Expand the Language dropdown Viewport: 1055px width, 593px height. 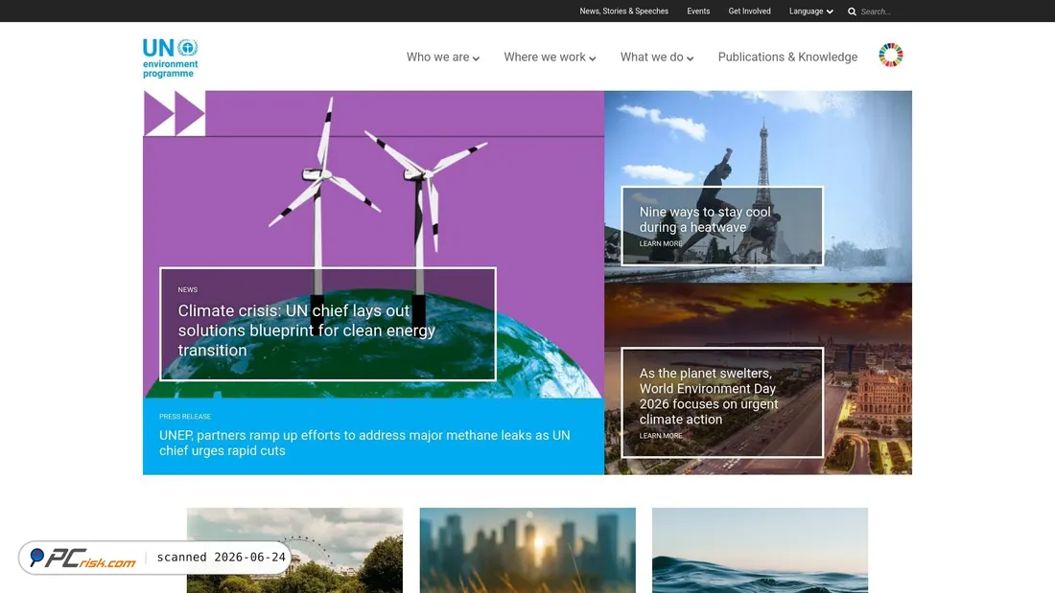click(x=810, y=11)
